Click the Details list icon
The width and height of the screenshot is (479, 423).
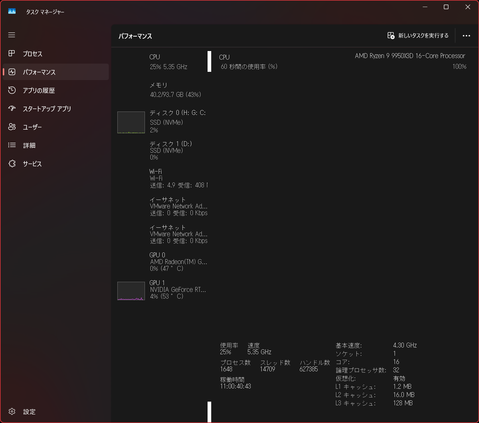(x=12, y=145)
